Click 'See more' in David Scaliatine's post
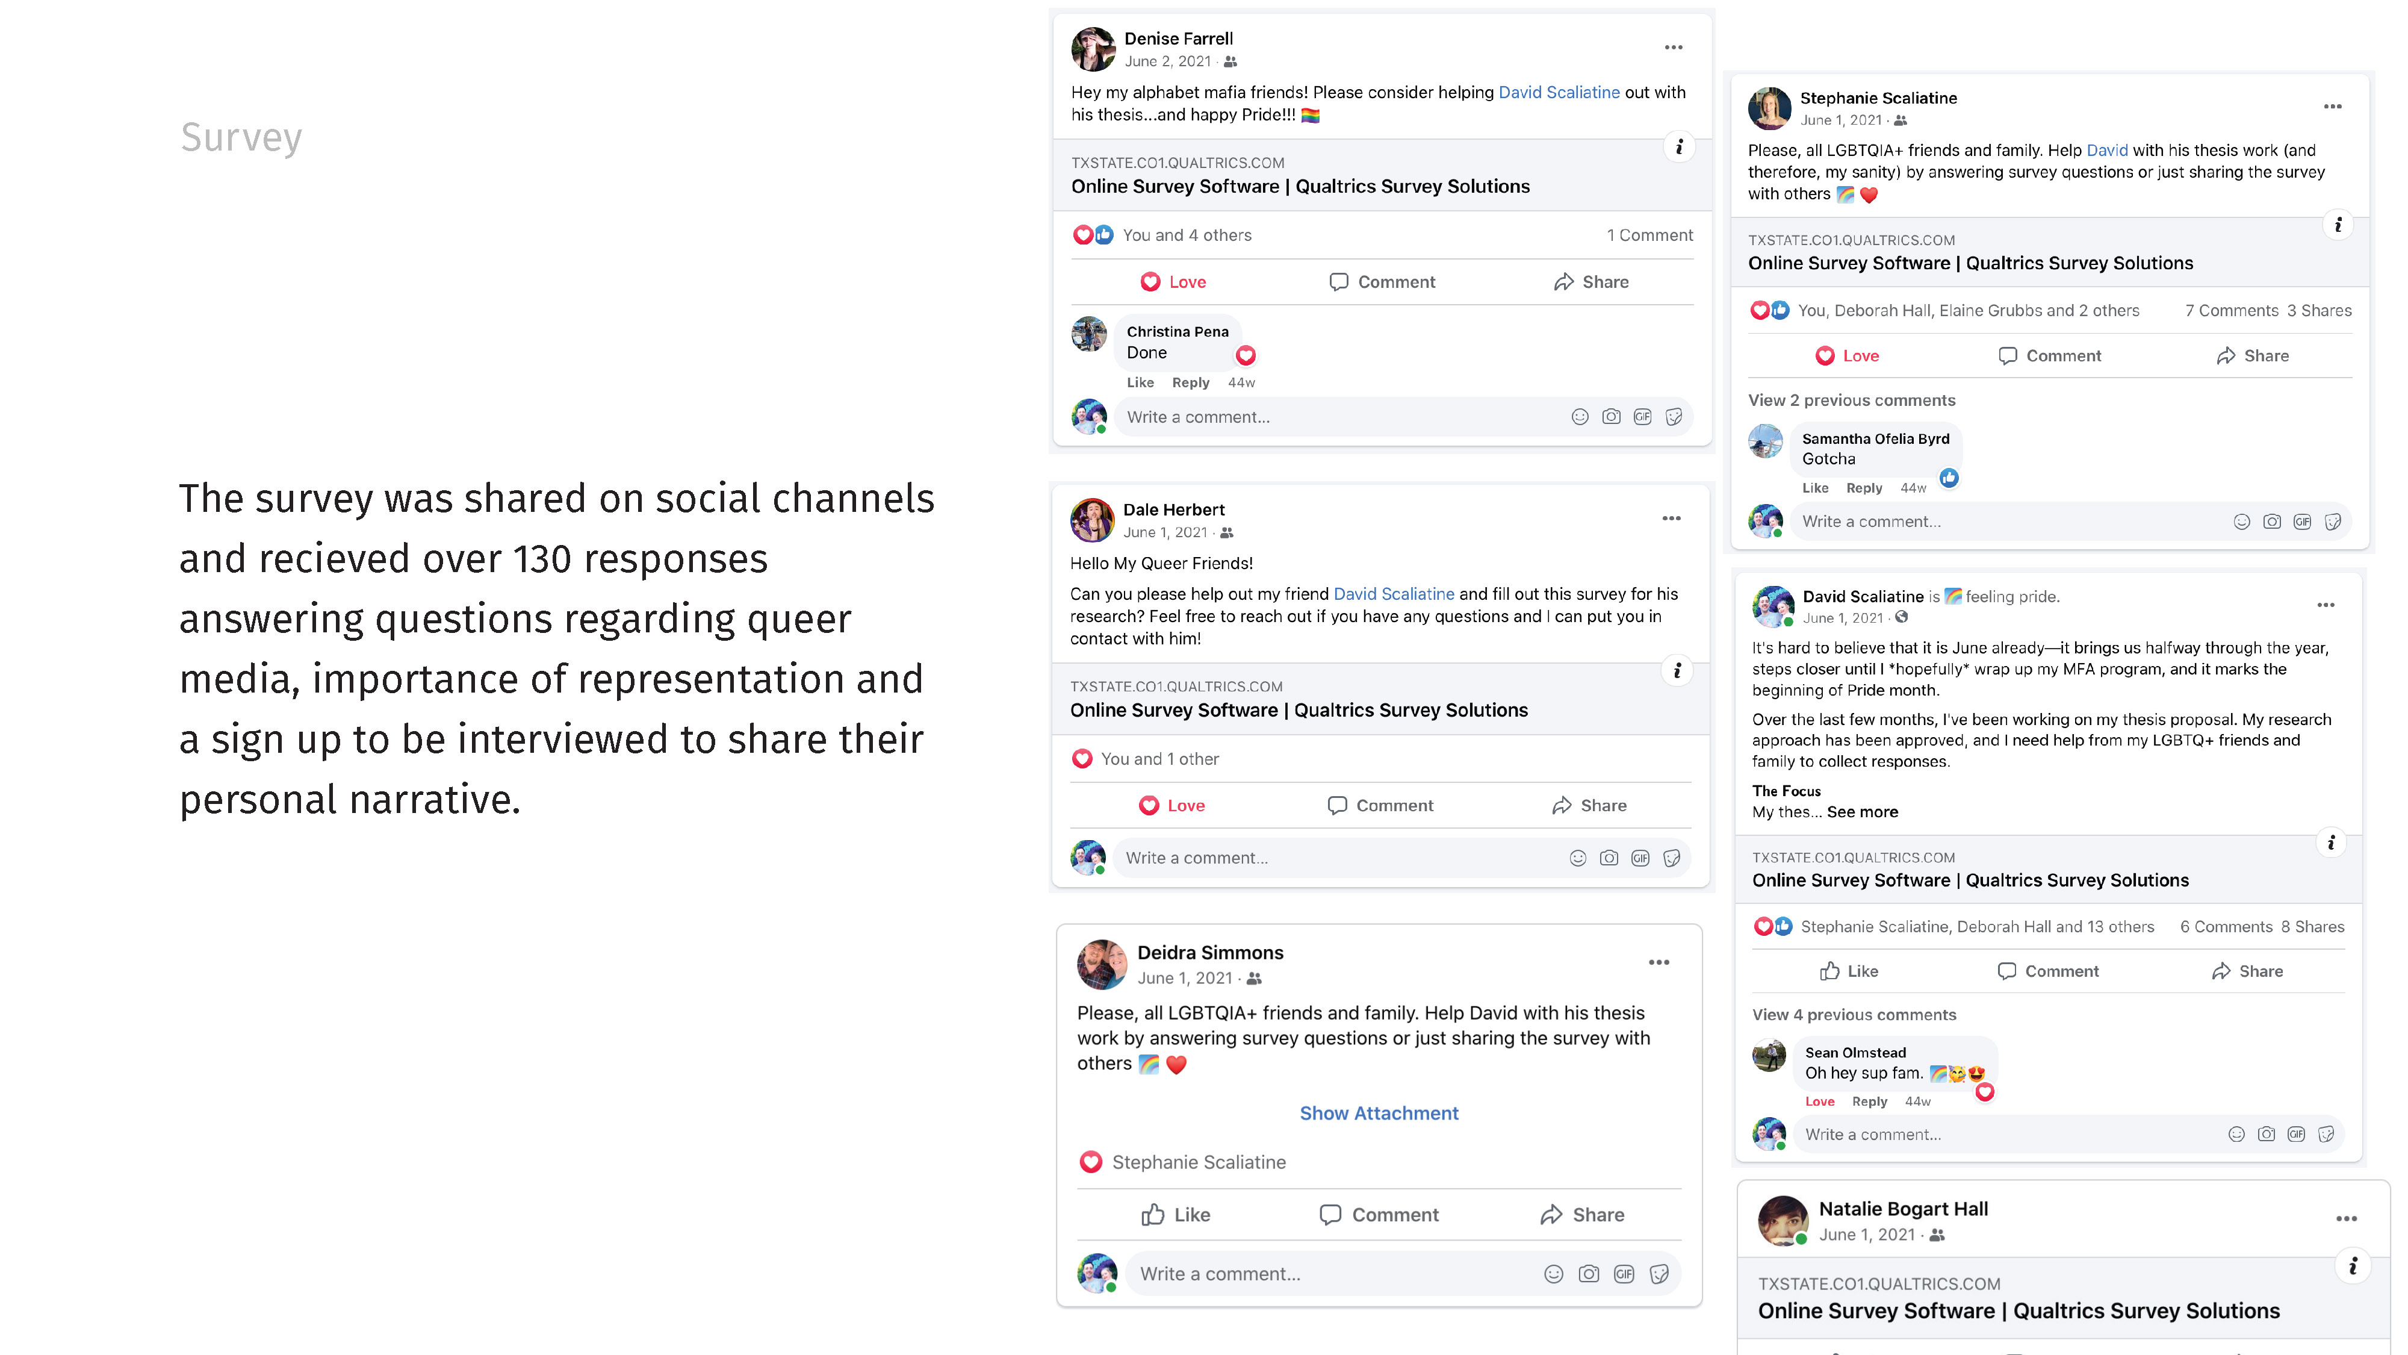The image size is (2408, 1355). tap(1861, 812)
